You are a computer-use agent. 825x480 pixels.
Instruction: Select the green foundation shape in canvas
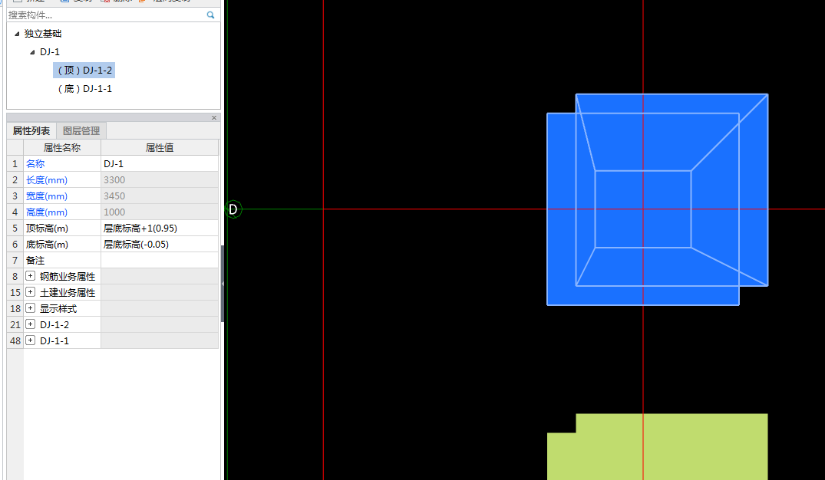pyautogui.click(x=658, y=447)
